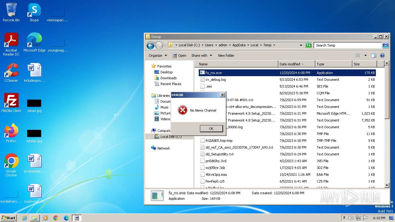
Task: Click the Explorer Back arrow button
Action: 150,45
